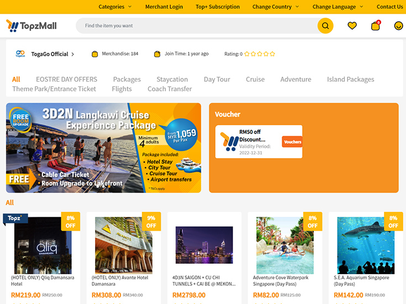Select the EOSTRE DAY OFFERS tab
Image resolution: width=406 pixels, height=304 pixels.
click(66, 79)
